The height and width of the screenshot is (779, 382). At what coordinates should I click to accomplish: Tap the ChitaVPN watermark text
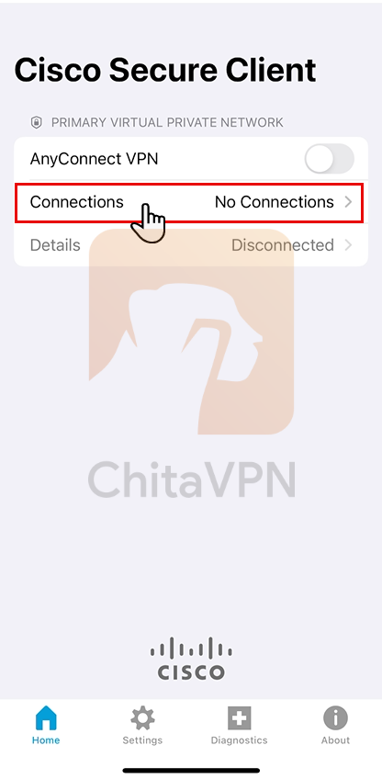point(191,480)
